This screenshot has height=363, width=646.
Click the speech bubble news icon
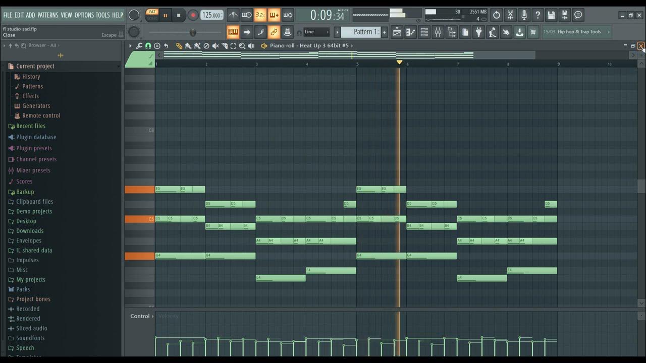point(578,15)
